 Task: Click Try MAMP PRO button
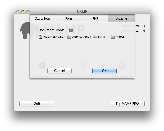pos(127,103)
